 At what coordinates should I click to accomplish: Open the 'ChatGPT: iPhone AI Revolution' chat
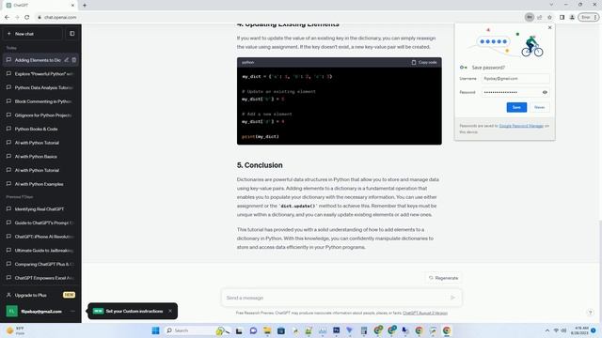pyautogui.click(x=40, y=237)
